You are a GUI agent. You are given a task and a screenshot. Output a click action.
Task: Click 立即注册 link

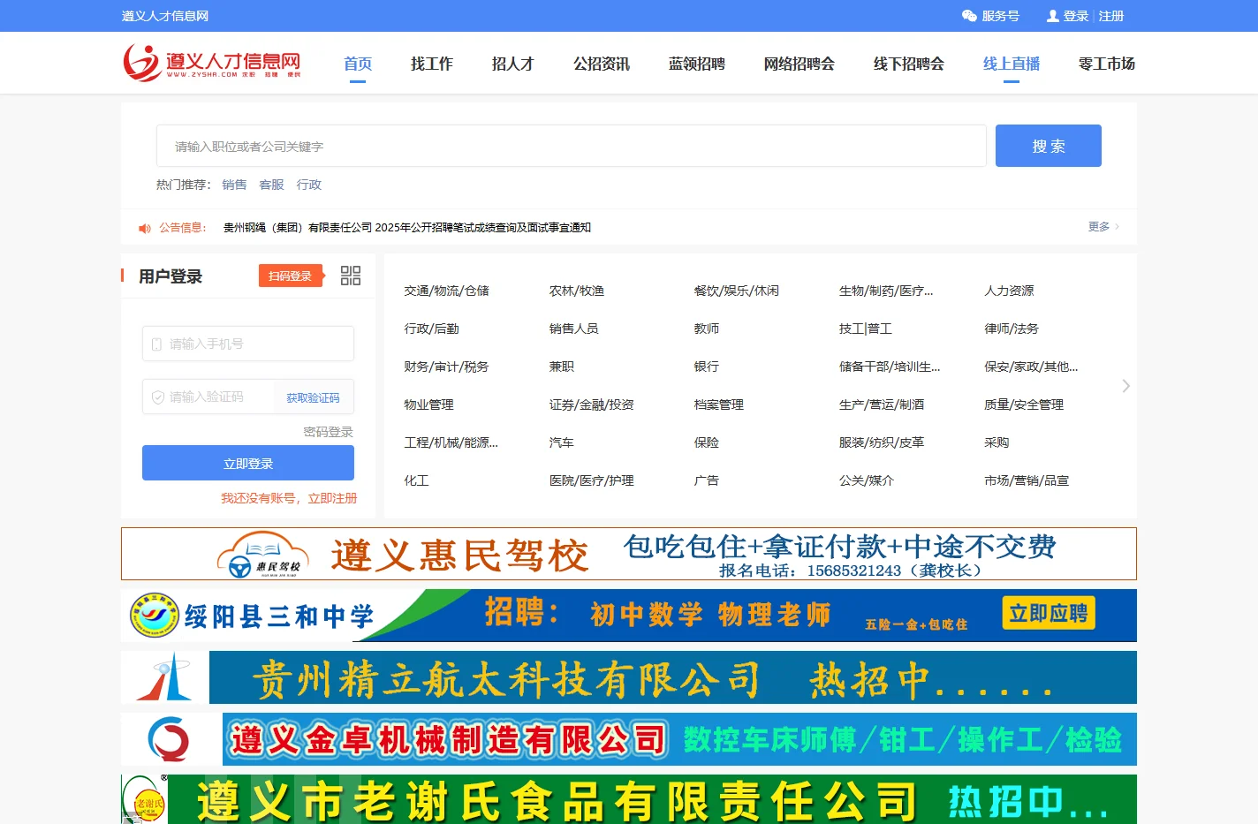[x=332, y=498]
